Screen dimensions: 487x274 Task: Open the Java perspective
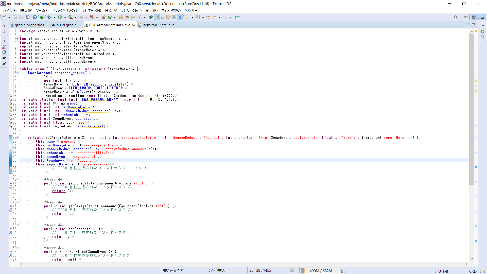pos(478,18)
